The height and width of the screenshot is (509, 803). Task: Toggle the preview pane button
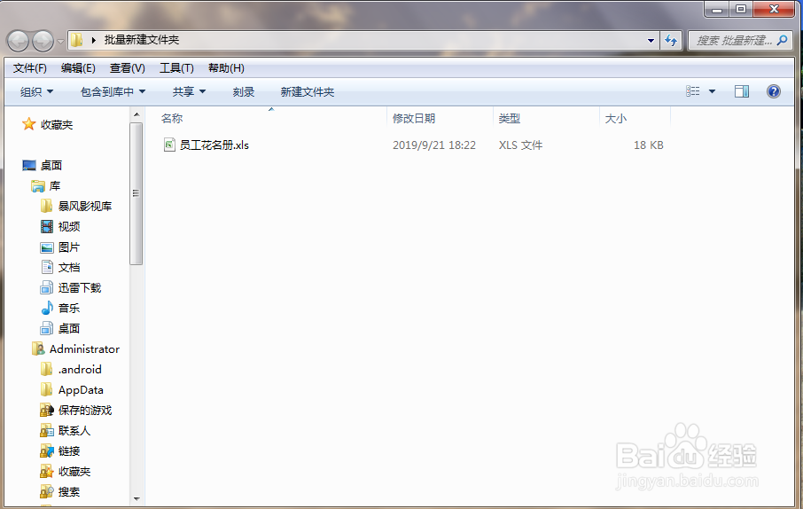[742, 91]
